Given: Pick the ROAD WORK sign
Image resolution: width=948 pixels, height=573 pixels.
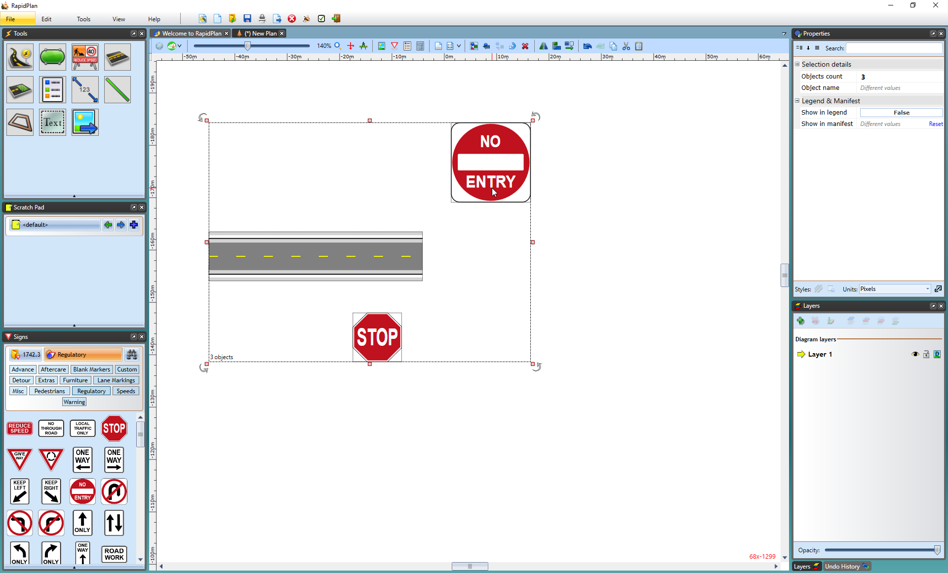Looking at the screenshot, I should click(x=114, y=554).
